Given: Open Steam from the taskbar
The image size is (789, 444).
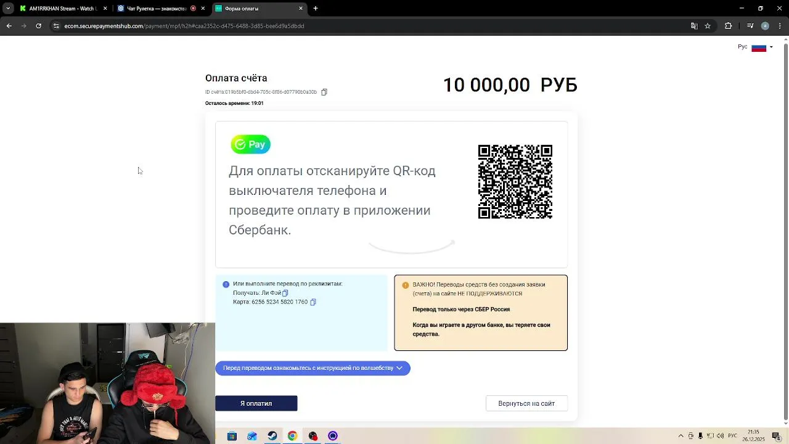Looking at the screenshot, I should (272, 436).
